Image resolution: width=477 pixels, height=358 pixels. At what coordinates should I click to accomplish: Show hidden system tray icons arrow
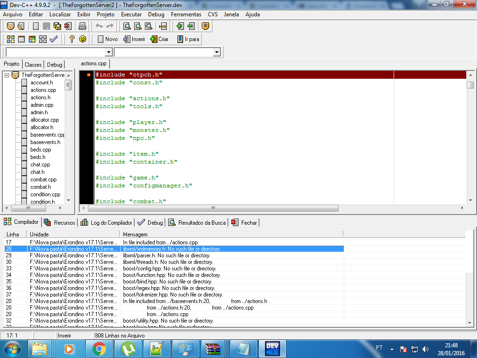point(392,349)
